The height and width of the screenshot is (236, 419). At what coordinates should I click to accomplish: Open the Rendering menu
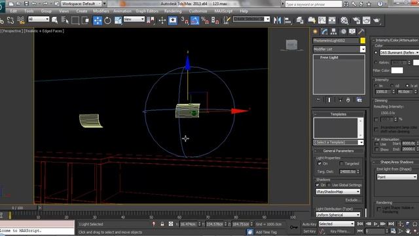173,11
